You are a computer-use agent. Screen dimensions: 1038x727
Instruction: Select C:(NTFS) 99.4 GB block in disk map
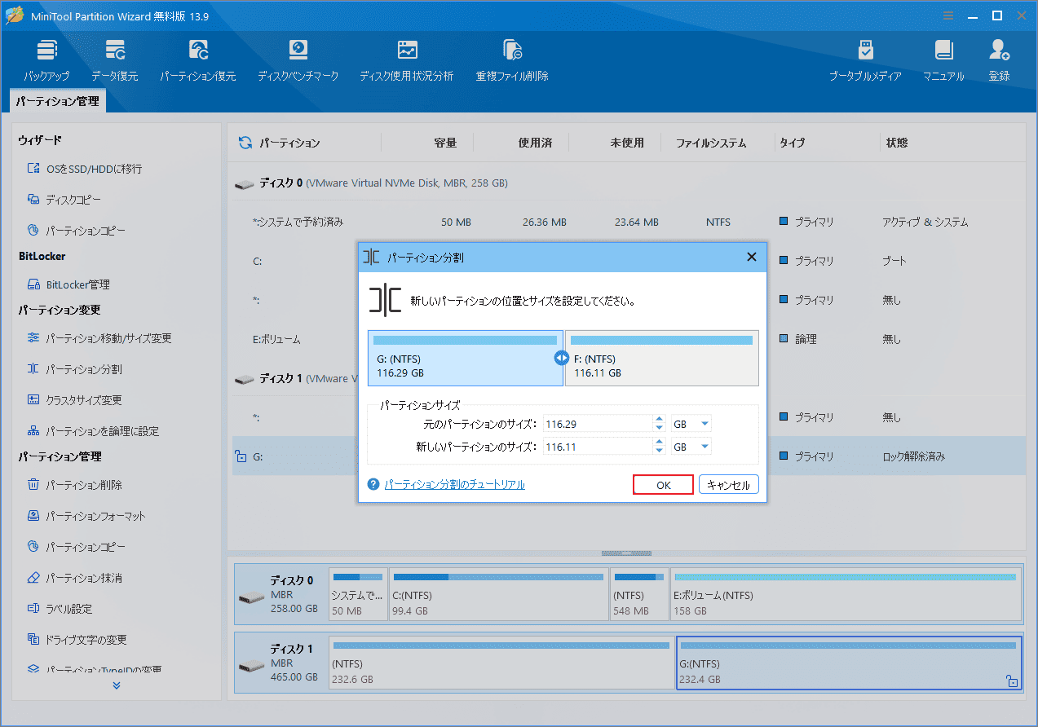[x=498, y=595]
